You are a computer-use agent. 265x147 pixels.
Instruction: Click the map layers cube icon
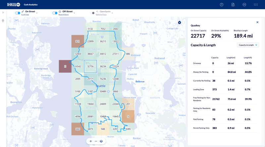tap(101, 141)
